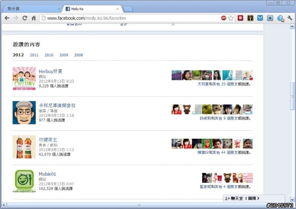Show likes from year 2010
This screenshot has width=296, height=209.
[x=49, y=55]
